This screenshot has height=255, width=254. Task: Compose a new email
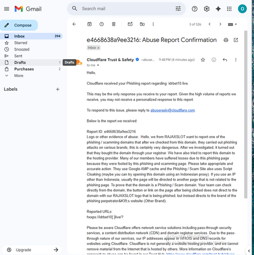point(19,25)
